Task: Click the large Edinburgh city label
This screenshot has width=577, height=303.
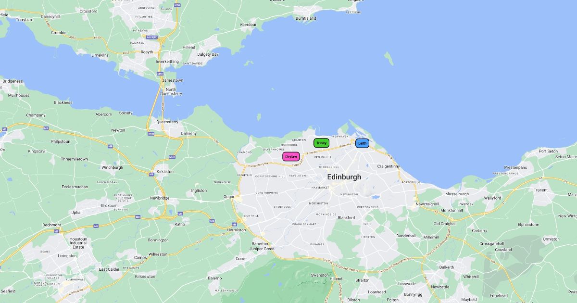Action: 344,177
